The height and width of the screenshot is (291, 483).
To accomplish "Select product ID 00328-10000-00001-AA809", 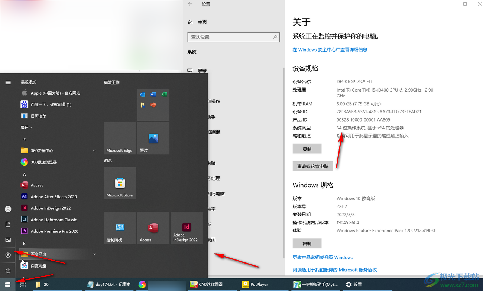I will click(363, 120).
